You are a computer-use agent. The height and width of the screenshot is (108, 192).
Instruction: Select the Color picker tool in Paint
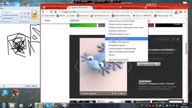coord(25,17)
